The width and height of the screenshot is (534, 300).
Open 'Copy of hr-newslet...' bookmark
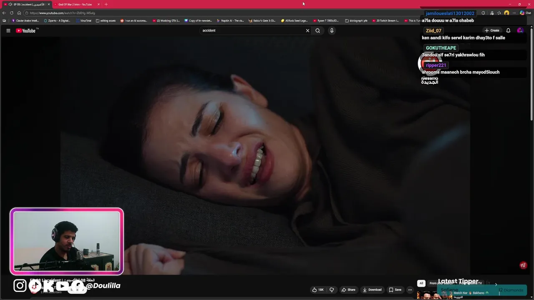[x=198, y=20]
